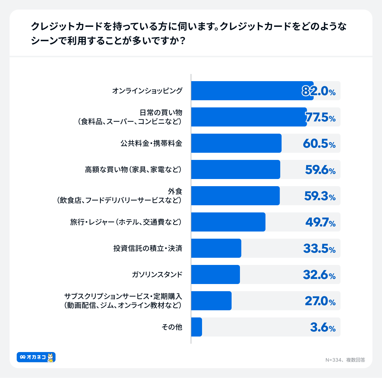Click the 32.6% percentage value

(x=319, y=275)
